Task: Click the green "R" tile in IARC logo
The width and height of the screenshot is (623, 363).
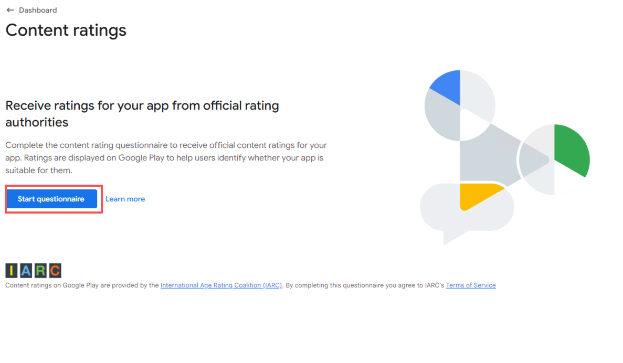Action: click(x=40, y=271)
